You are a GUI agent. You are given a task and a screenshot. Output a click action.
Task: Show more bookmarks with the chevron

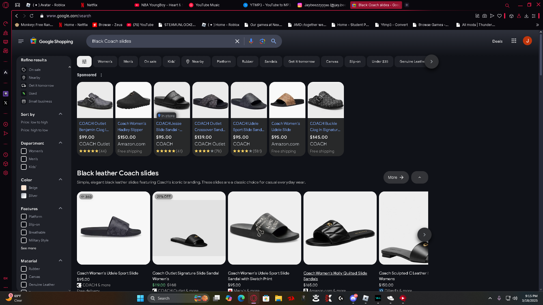(537, 25)
